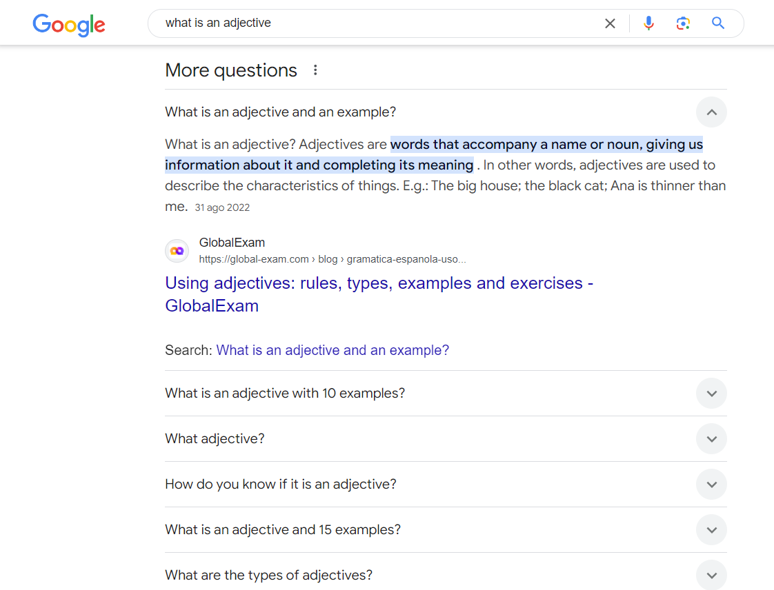Image resolution: width=774 pixels, height=590 pixels.
Task: Expand 'How do you know if it is an adjective?'
Action: 711,484
